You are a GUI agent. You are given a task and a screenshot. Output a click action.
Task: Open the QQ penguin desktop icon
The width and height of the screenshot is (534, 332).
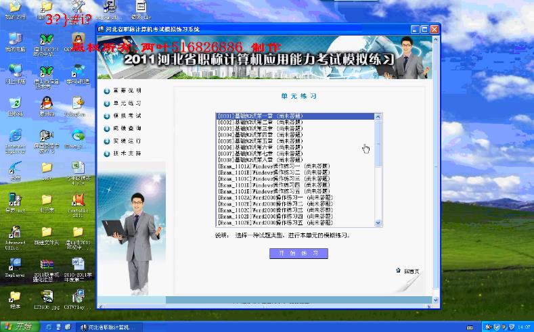(x=46, y=103)
